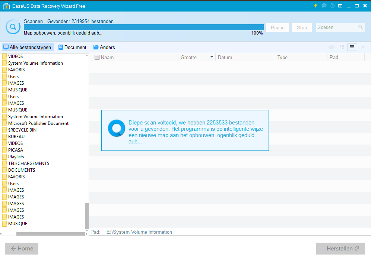
Task: Open the Grootte column sort dropdown arrow
Action: 212,57
